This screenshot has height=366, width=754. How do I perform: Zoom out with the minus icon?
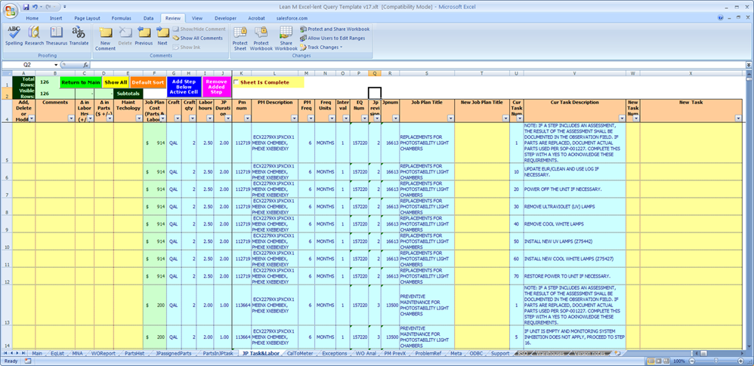(x=693, y=361)
